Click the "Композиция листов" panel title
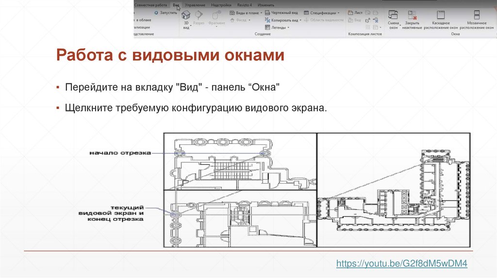The height and width of the screenshot is (278, 497). click(365, 34)
